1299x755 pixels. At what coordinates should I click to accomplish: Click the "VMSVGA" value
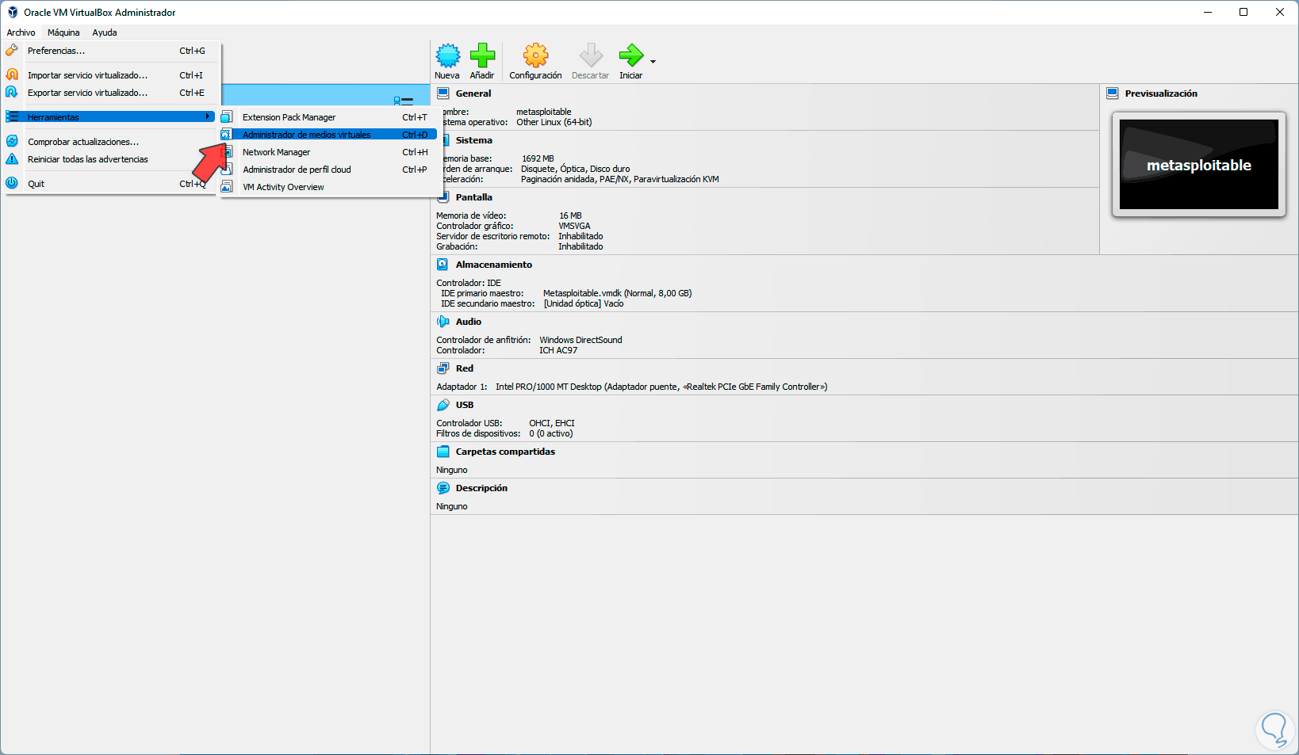pyautogui.click(x=574, y=226)
